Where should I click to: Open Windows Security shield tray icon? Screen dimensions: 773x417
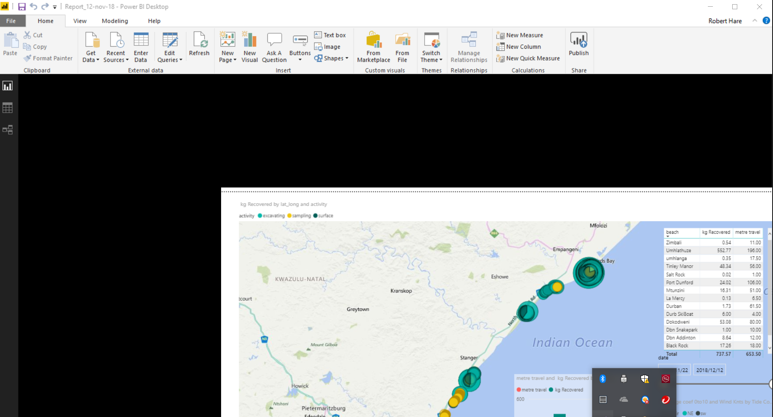644,379
